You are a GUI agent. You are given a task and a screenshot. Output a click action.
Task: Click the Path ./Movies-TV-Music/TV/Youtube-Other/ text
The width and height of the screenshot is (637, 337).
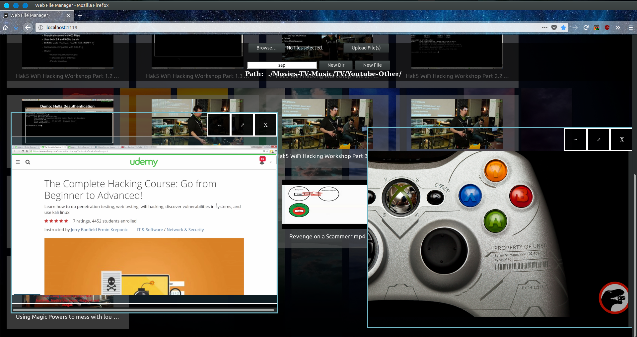[323, 74]
